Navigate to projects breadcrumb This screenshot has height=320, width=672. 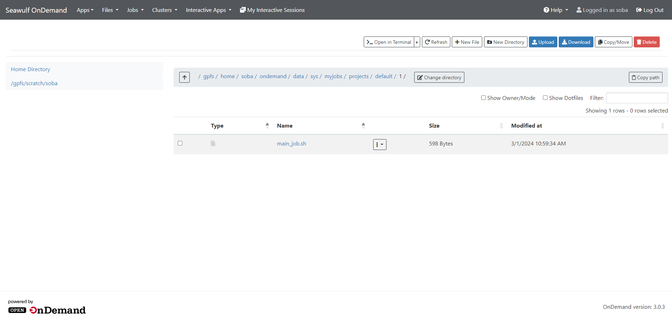coord(359,76)
